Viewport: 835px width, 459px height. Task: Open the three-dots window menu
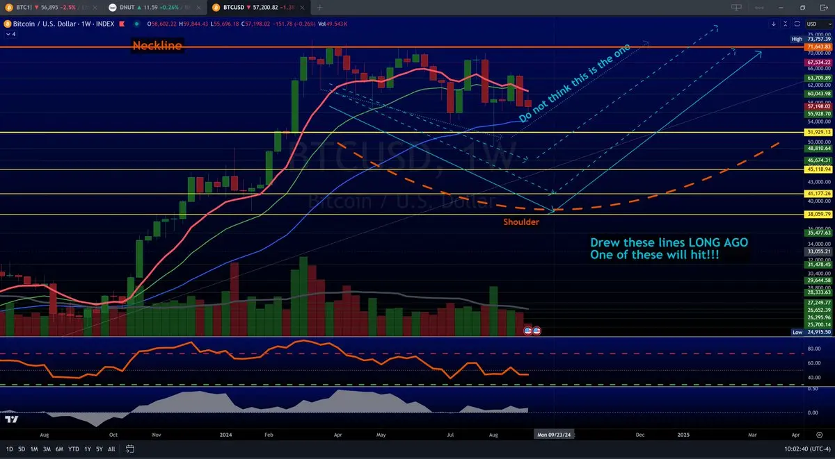tap(759, 8)
